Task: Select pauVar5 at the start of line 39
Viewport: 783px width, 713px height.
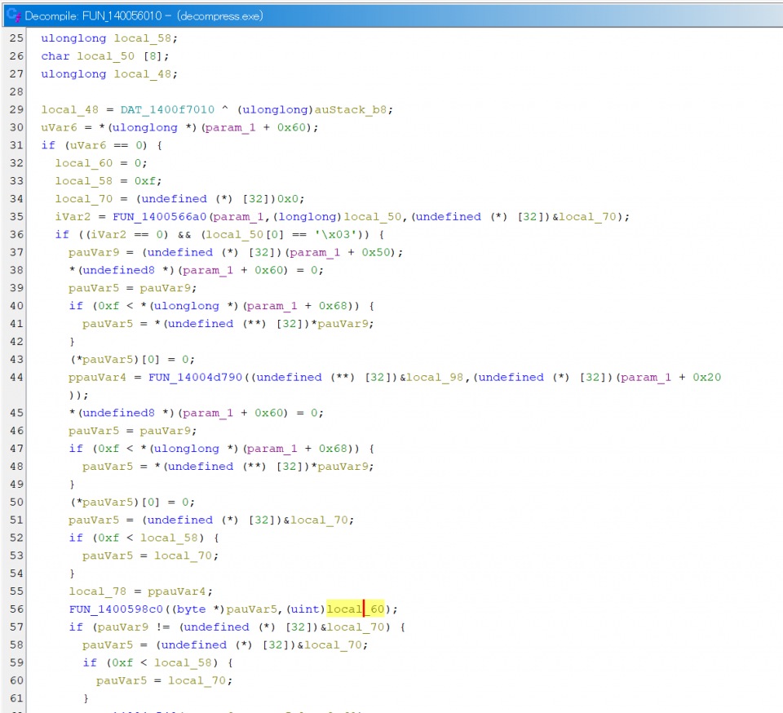Action: coord(94,288)
